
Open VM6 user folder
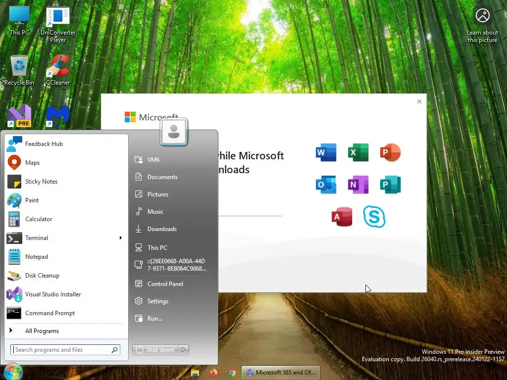(173, 160)
